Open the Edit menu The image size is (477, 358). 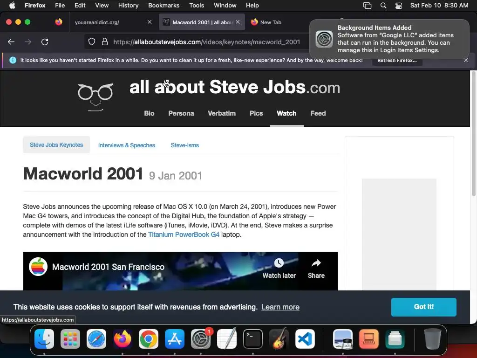click(x=80, y=5)
